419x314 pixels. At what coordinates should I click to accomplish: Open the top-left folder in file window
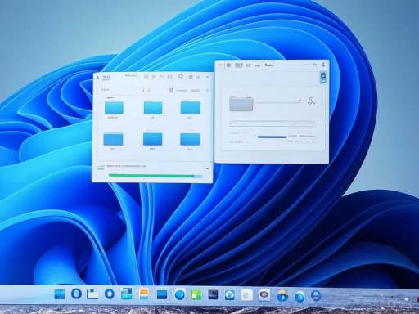click(x=114, y=108)
